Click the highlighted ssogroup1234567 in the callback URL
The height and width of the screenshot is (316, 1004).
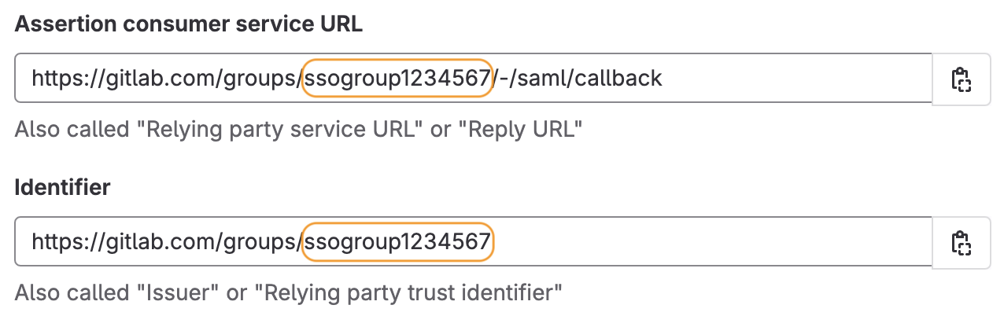(x=397, y=79)
